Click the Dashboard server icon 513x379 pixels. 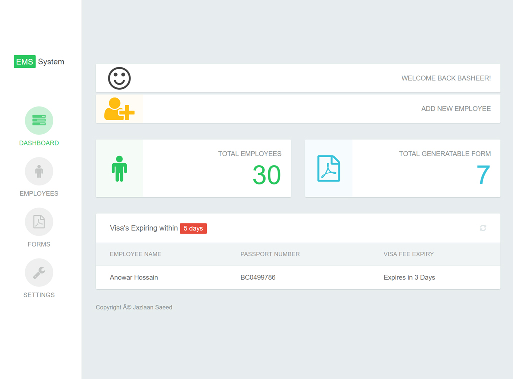[x=39, y=120]
